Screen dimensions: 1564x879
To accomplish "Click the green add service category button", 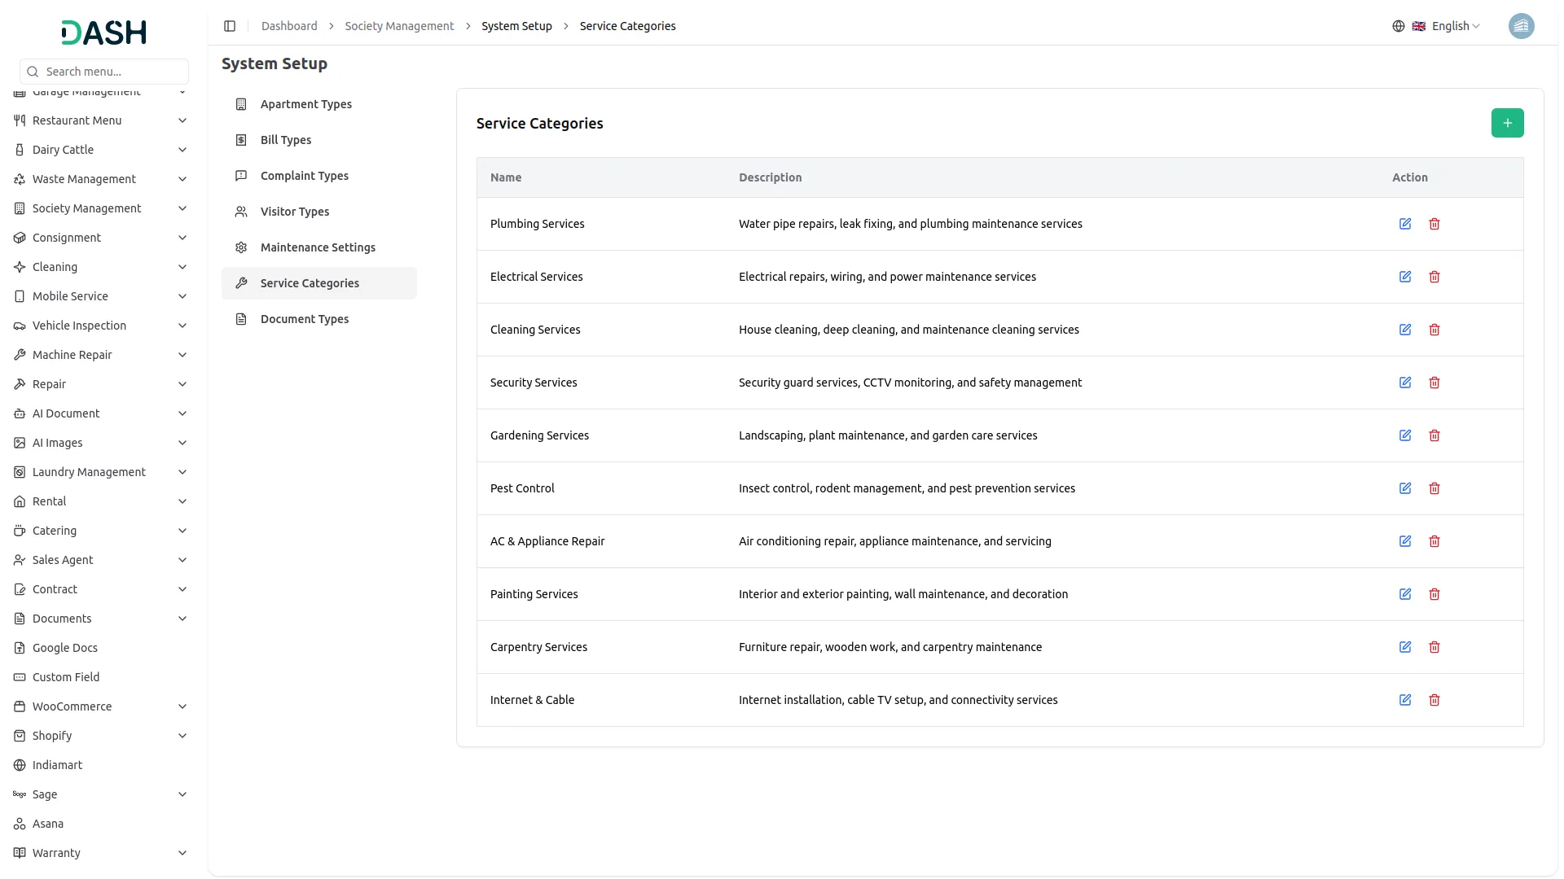I will click(x=1507, y=123).
